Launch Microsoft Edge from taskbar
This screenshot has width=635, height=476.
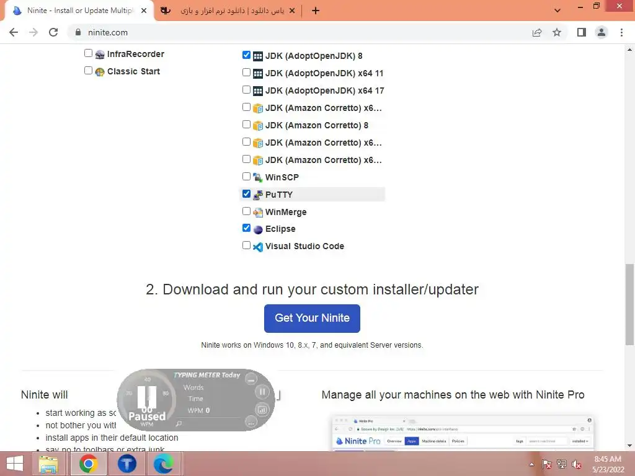point(163,464)
